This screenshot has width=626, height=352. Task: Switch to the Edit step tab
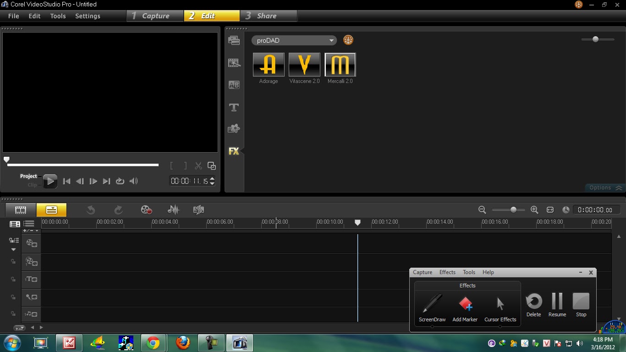pyautogui.click(x=212, y=16)
